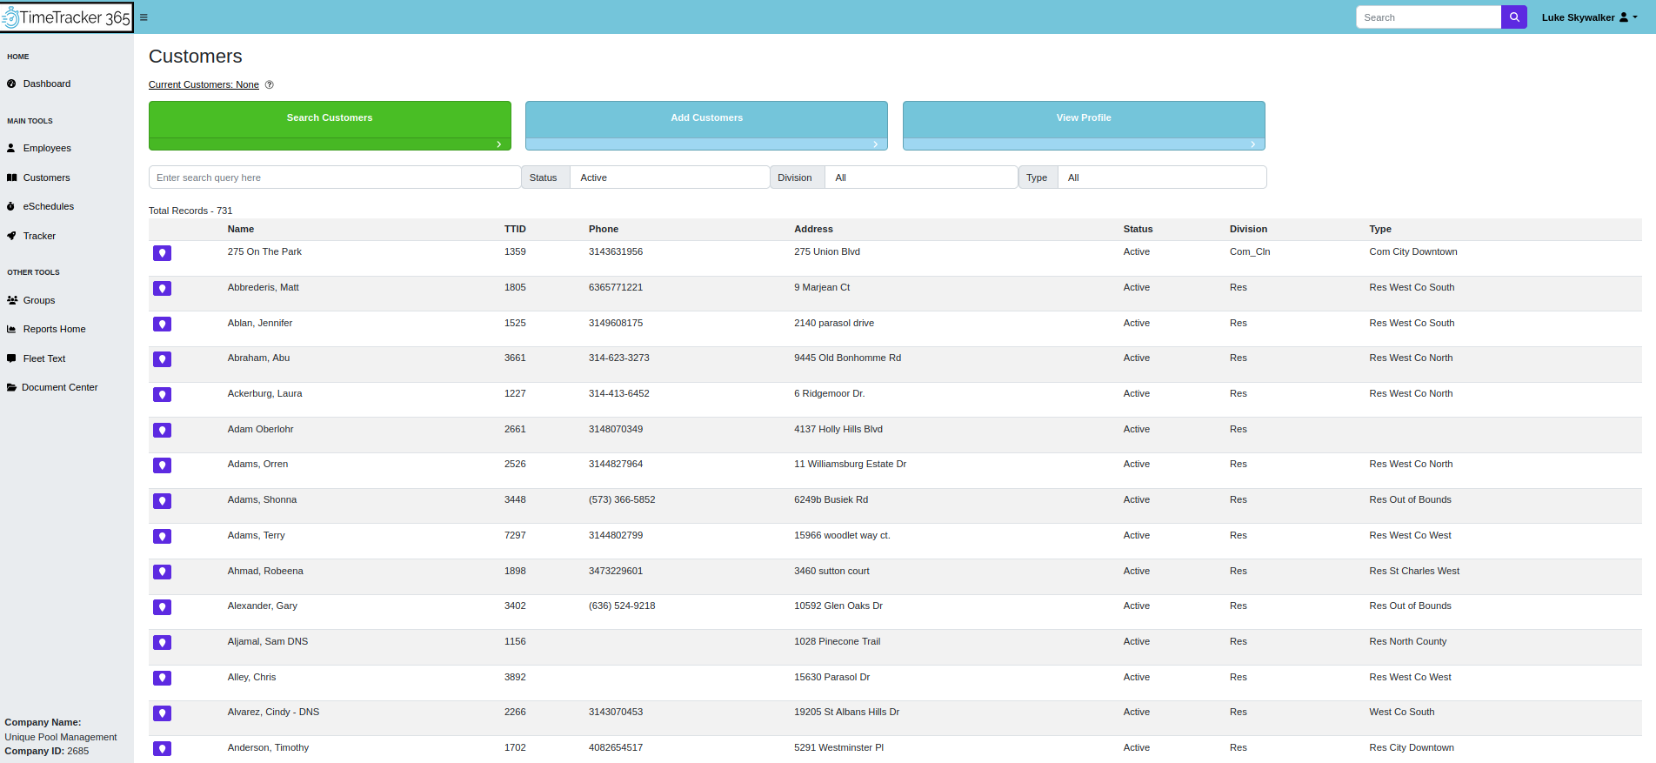
Task: Click the TTID column header
Action: point(515,229)
